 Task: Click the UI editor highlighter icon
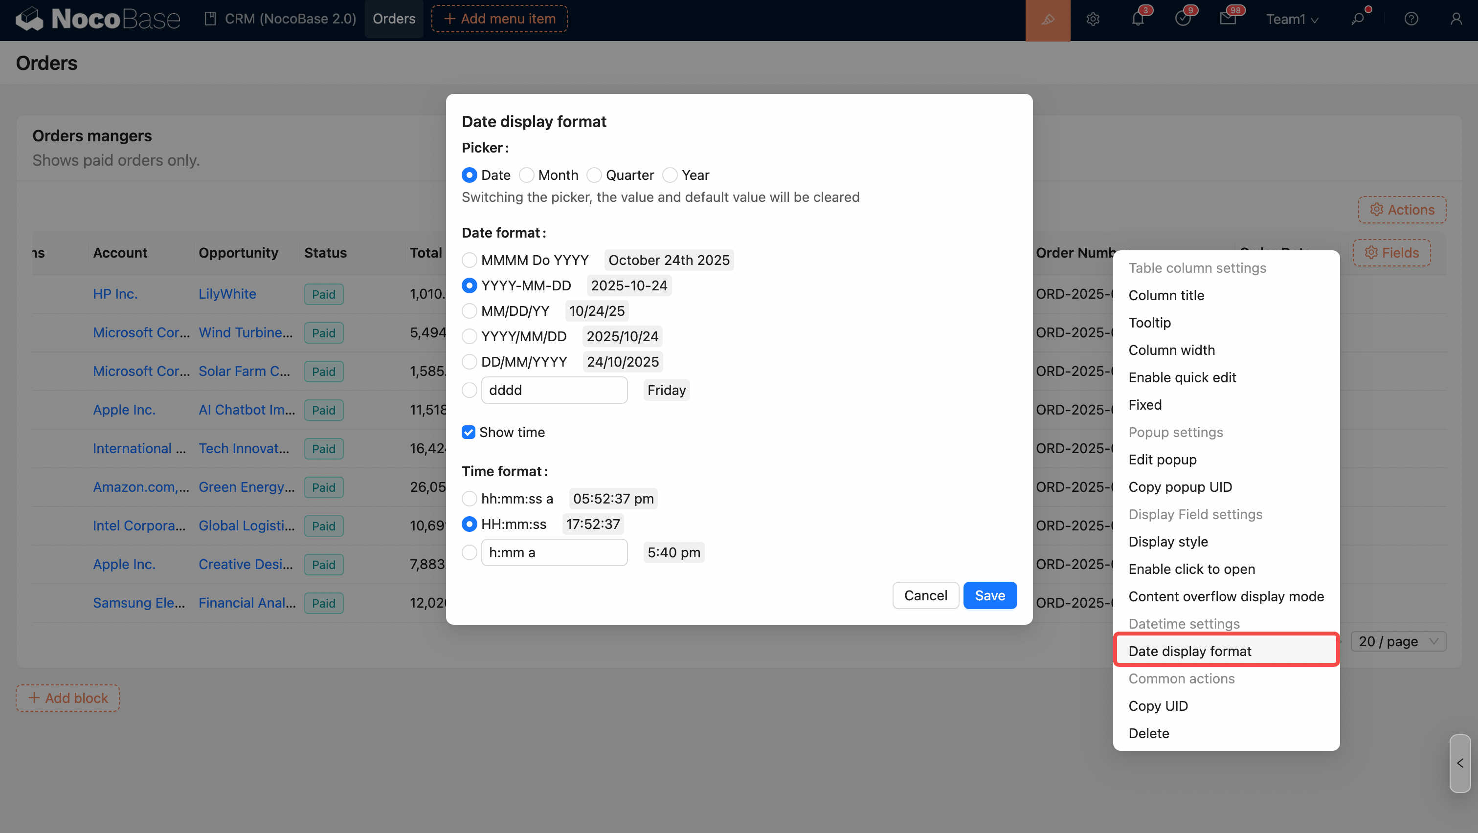(1047, 20)
